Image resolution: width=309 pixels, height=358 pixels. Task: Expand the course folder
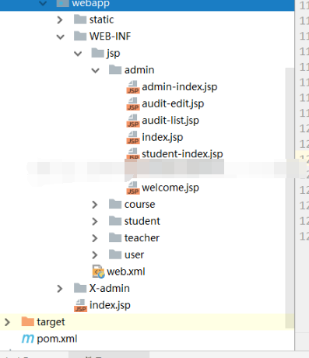(95, 205)
